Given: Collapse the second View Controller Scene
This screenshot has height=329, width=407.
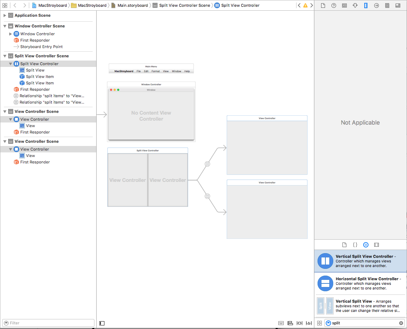Looking at the screenshot, I should 5,141.
